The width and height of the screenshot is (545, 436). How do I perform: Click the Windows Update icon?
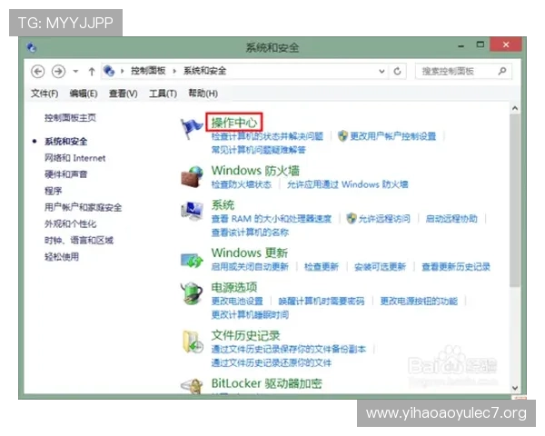tap(192, 260)
